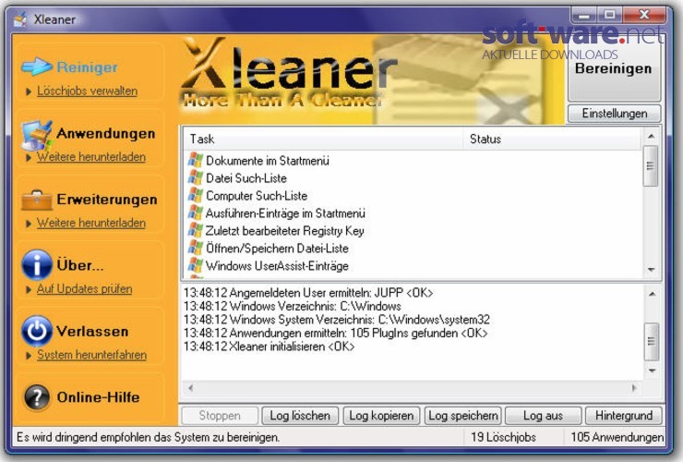The height and width of the screenshot is (462, 683).
Task: Start cleaning with Bereinigen button
Action: [614, 69]
